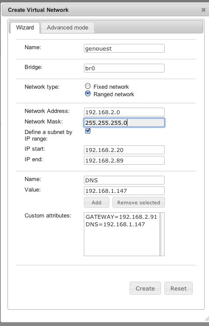Close the Create Virtual Network dialog
The width and height of the screenshot is (209, 326).
point(203,10)
